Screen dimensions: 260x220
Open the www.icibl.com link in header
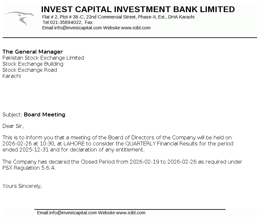tap(136, 28)
